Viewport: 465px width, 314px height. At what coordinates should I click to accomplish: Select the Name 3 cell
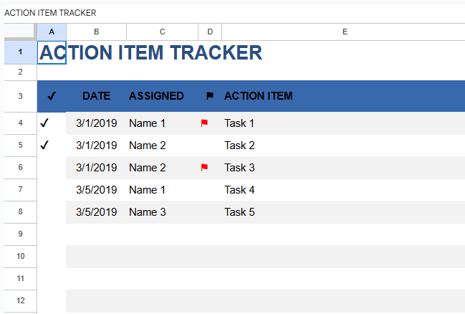[x=148, y=212]
